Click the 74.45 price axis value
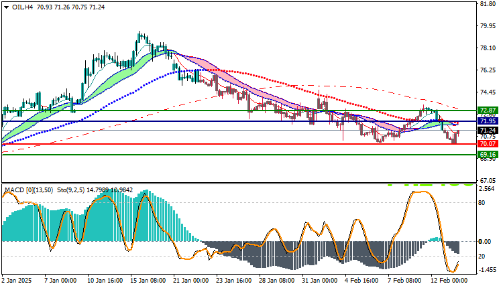503x288 pixels. (x=488, y=92)
